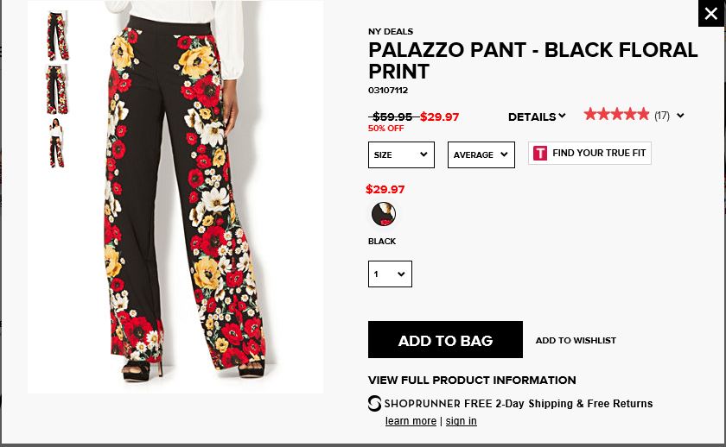Click the True Fit 'T' icon
Image resolution: width=726 pixels, height=447 pixels.
coord(540,154)
